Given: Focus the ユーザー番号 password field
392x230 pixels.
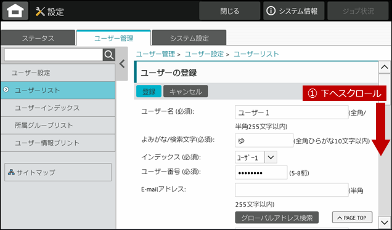Looking at the screenshot, I should click(x=261, y=172).
